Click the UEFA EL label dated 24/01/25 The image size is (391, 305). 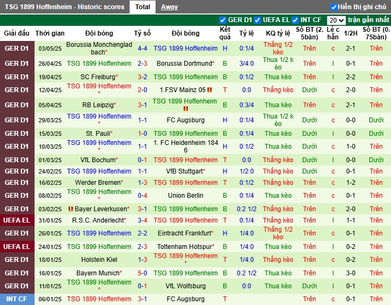(x=17, y=247)
